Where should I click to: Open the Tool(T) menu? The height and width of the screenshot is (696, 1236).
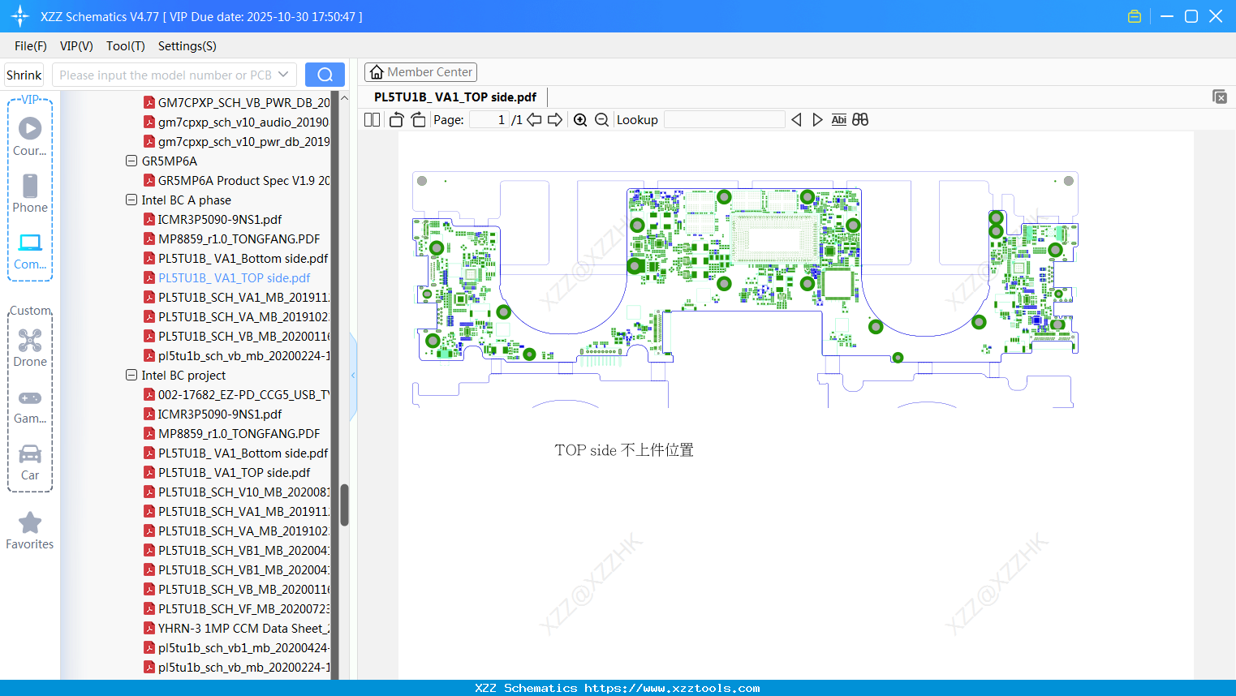[126, 46]
